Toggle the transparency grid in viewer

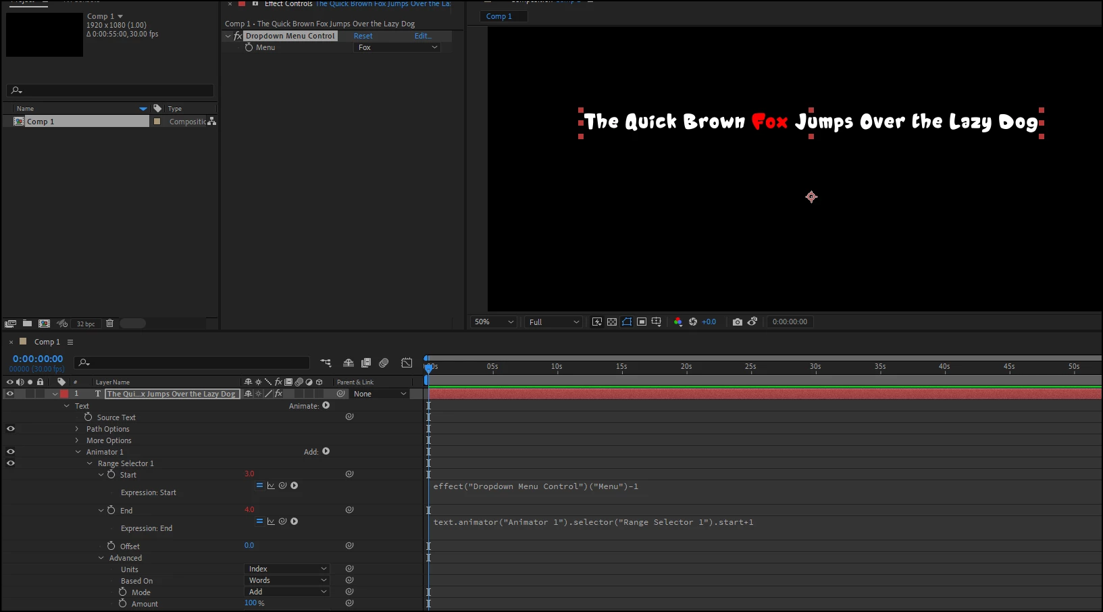(612, 322)
